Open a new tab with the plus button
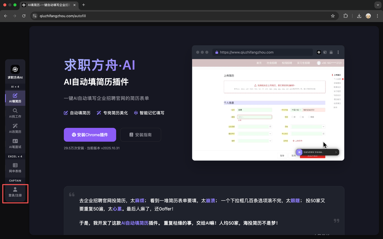383x239 pixels. click(x=83, y=5)
